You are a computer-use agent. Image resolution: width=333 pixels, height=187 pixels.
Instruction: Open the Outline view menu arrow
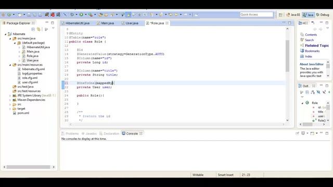(302, 97)
